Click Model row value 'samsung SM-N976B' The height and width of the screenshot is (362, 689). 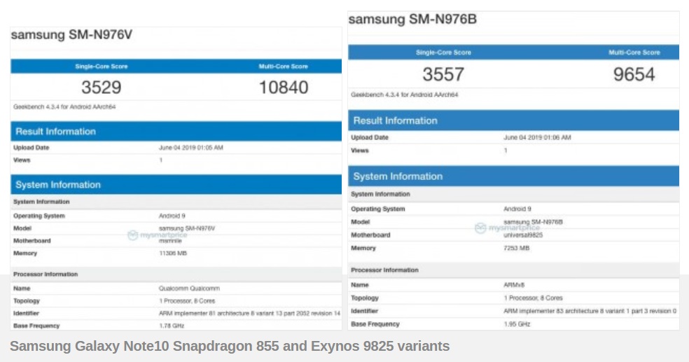[x=533, y=222]
